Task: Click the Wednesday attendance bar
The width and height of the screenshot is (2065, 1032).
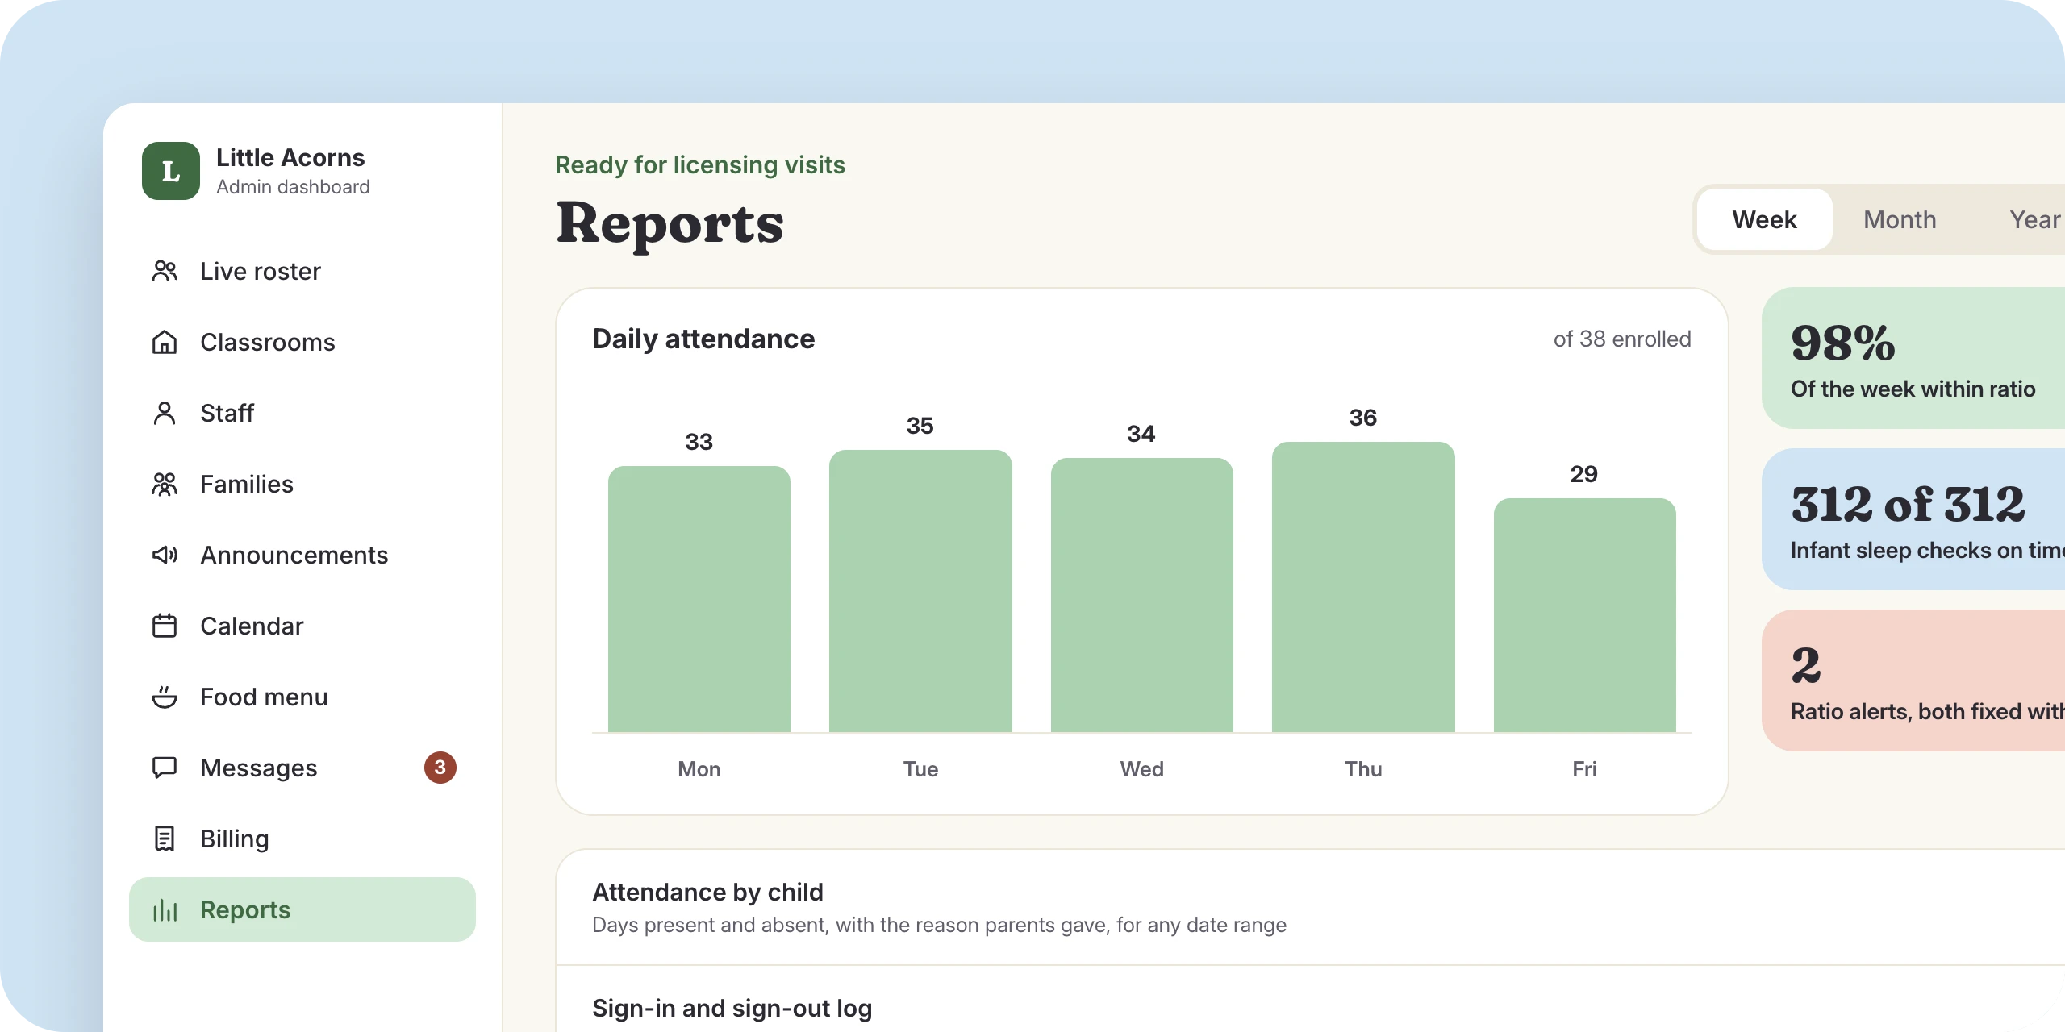Action: [x=1142, y=595]
